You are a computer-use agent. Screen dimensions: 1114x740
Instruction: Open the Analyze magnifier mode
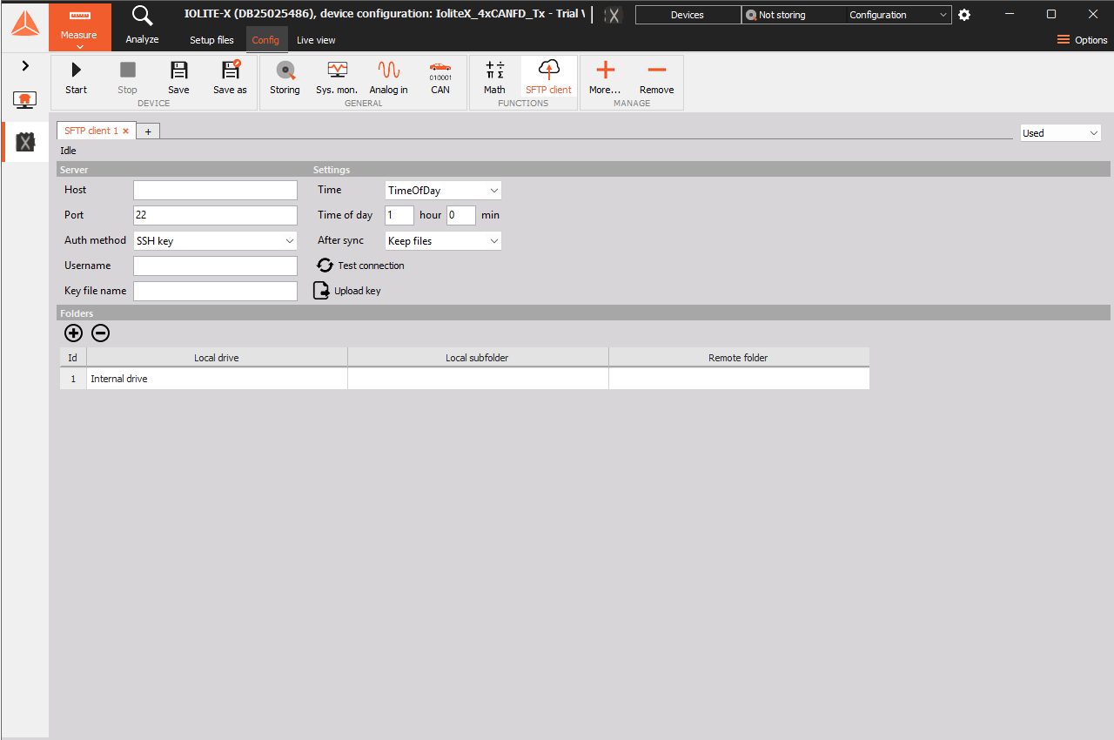(x=142, y=16)
